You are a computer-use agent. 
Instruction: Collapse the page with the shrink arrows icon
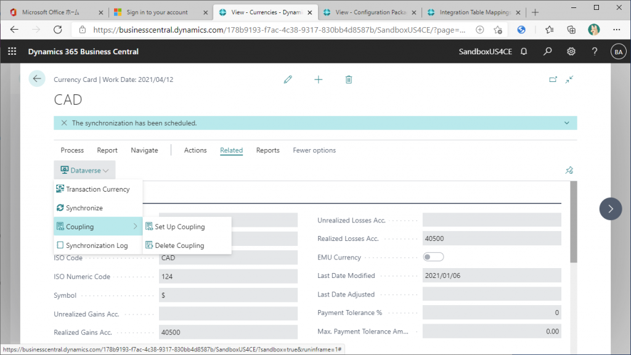click(x=569, y=80)
